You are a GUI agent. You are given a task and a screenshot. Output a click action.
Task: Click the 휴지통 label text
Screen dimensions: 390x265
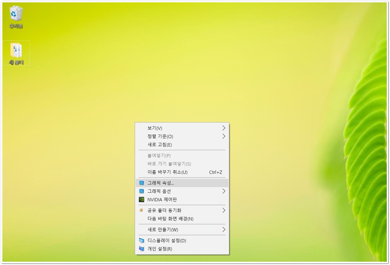click(x=16, y=26)
